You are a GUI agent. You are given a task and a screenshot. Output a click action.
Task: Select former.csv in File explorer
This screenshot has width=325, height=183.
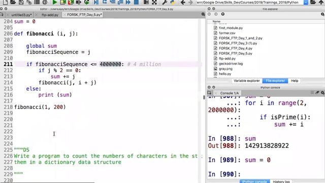coord(227,33)
